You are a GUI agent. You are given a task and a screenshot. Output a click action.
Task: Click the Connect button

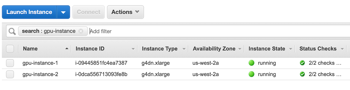click(x=88, y=12)
